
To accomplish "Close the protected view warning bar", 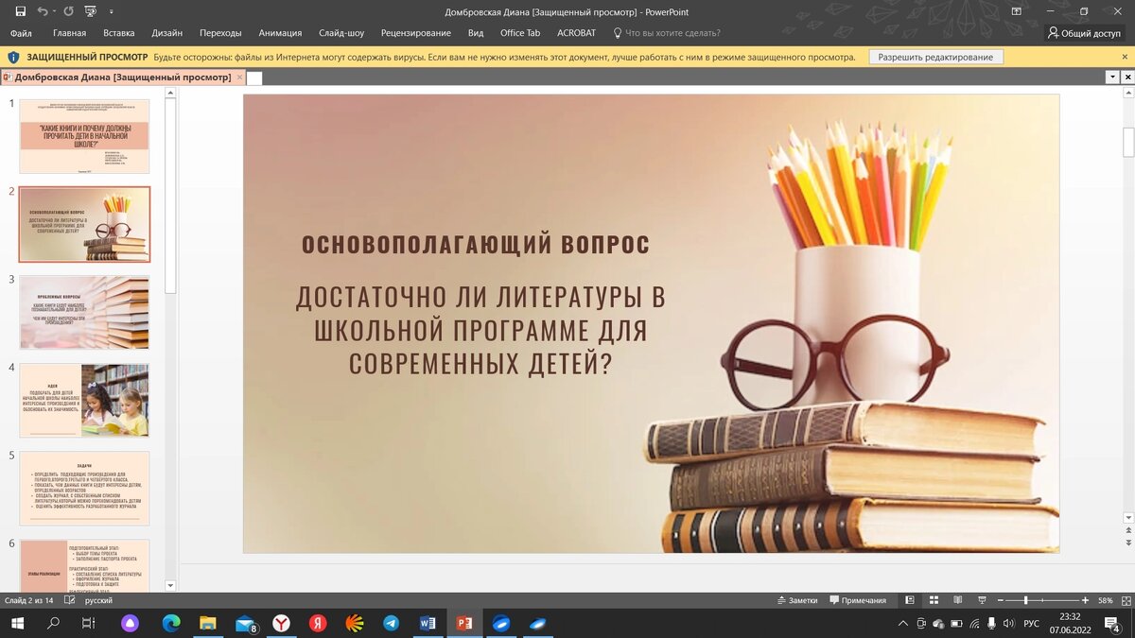I will [x=1125, y=57].
